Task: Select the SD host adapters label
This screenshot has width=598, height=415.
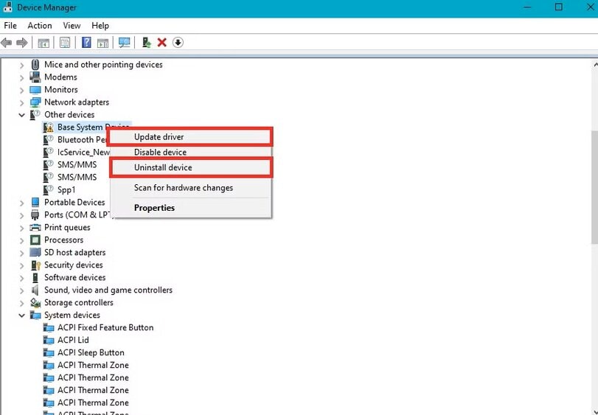Action: tap(74, 252)
